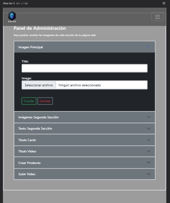Expand the Subir Video section
Image resolution: width=170 pixels, height=203 pixels.
(x=85, y=174)
